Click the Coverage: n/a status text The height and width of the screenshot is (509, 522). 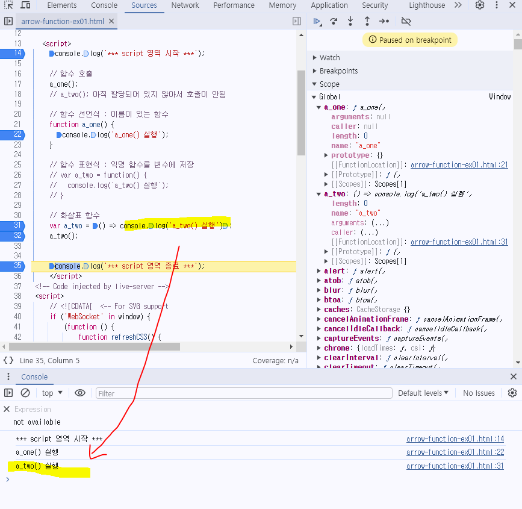[275, 360]
